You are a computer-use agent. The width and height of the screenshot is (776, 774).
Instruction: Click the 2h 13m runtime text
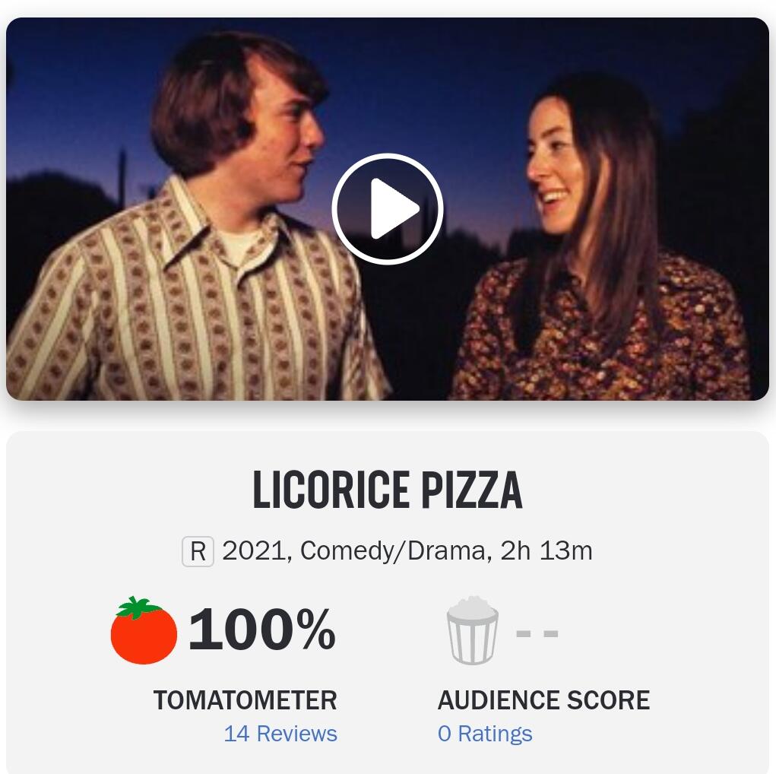click(x=546, y=550)
